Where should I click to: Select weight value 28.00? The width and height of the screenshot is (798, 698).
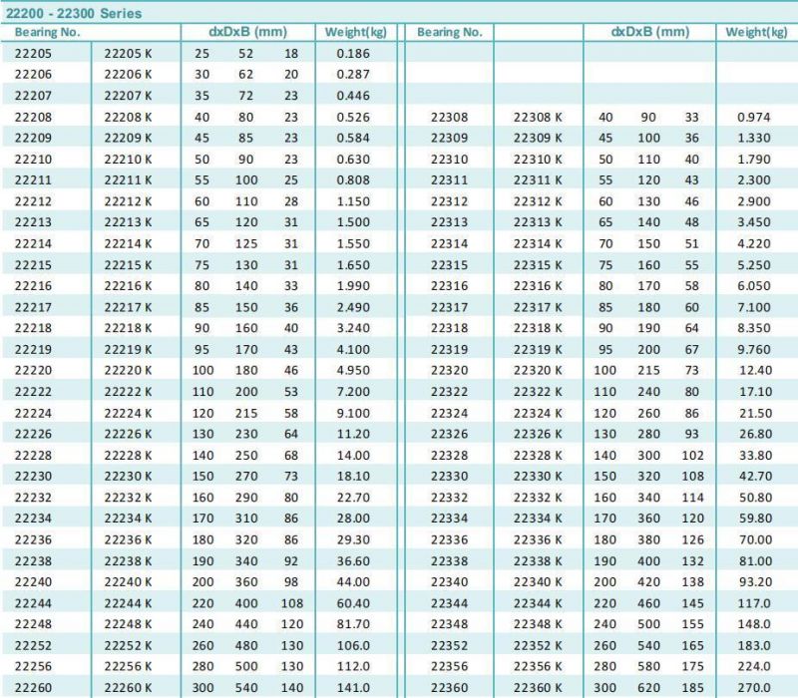pos(353,519)
